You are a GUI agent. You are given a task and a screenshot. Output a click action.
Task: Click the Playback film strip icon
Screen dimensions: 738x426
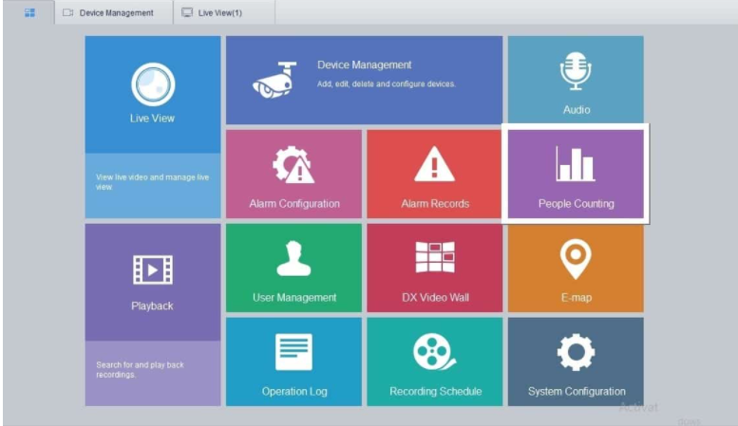[x=152, y=270]
